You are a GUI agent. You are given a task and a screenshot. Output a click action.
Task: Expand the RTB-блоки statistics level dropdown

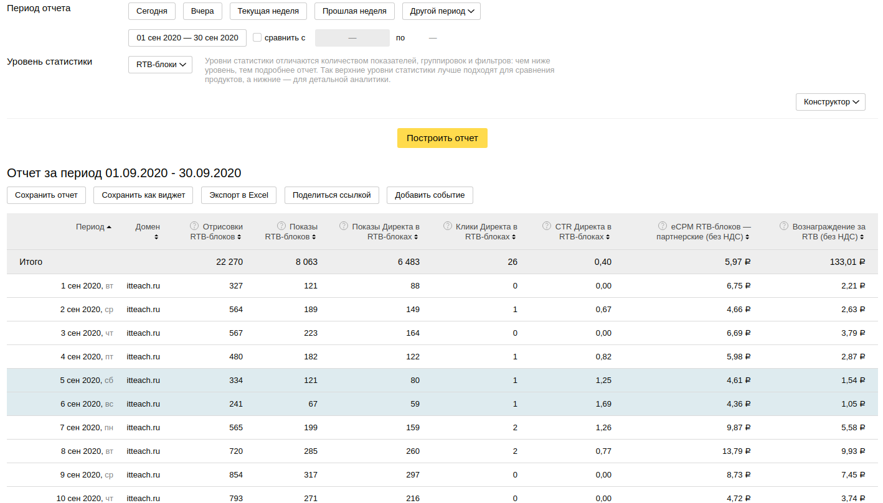coord(160,65)
